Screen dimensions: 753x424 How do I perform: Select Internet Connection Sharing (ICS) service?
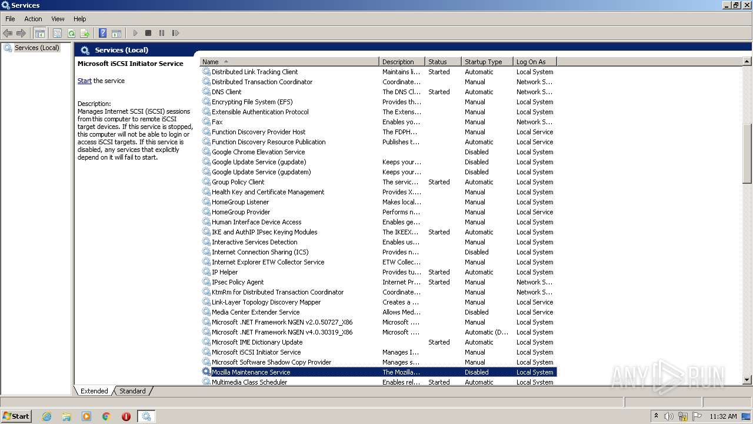click(x=378, y=252)
